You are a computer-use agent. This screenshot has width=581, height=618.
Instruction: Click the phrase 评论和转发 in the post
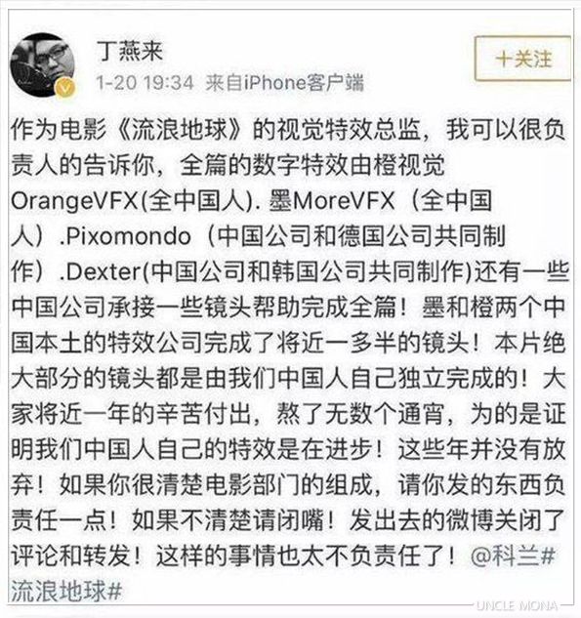point(71,556)
